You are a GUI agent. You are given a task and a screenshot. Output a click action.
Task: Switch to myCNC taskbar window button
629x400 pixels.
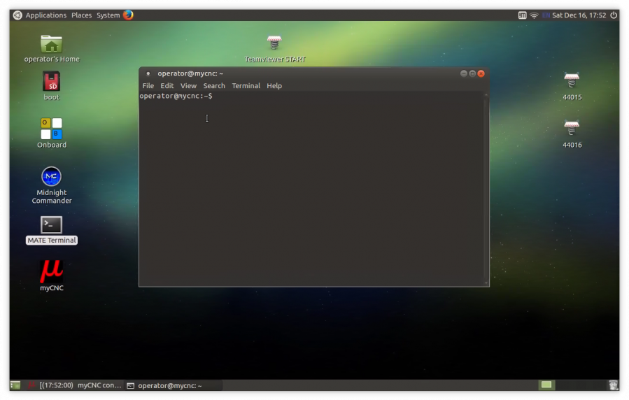73,385
